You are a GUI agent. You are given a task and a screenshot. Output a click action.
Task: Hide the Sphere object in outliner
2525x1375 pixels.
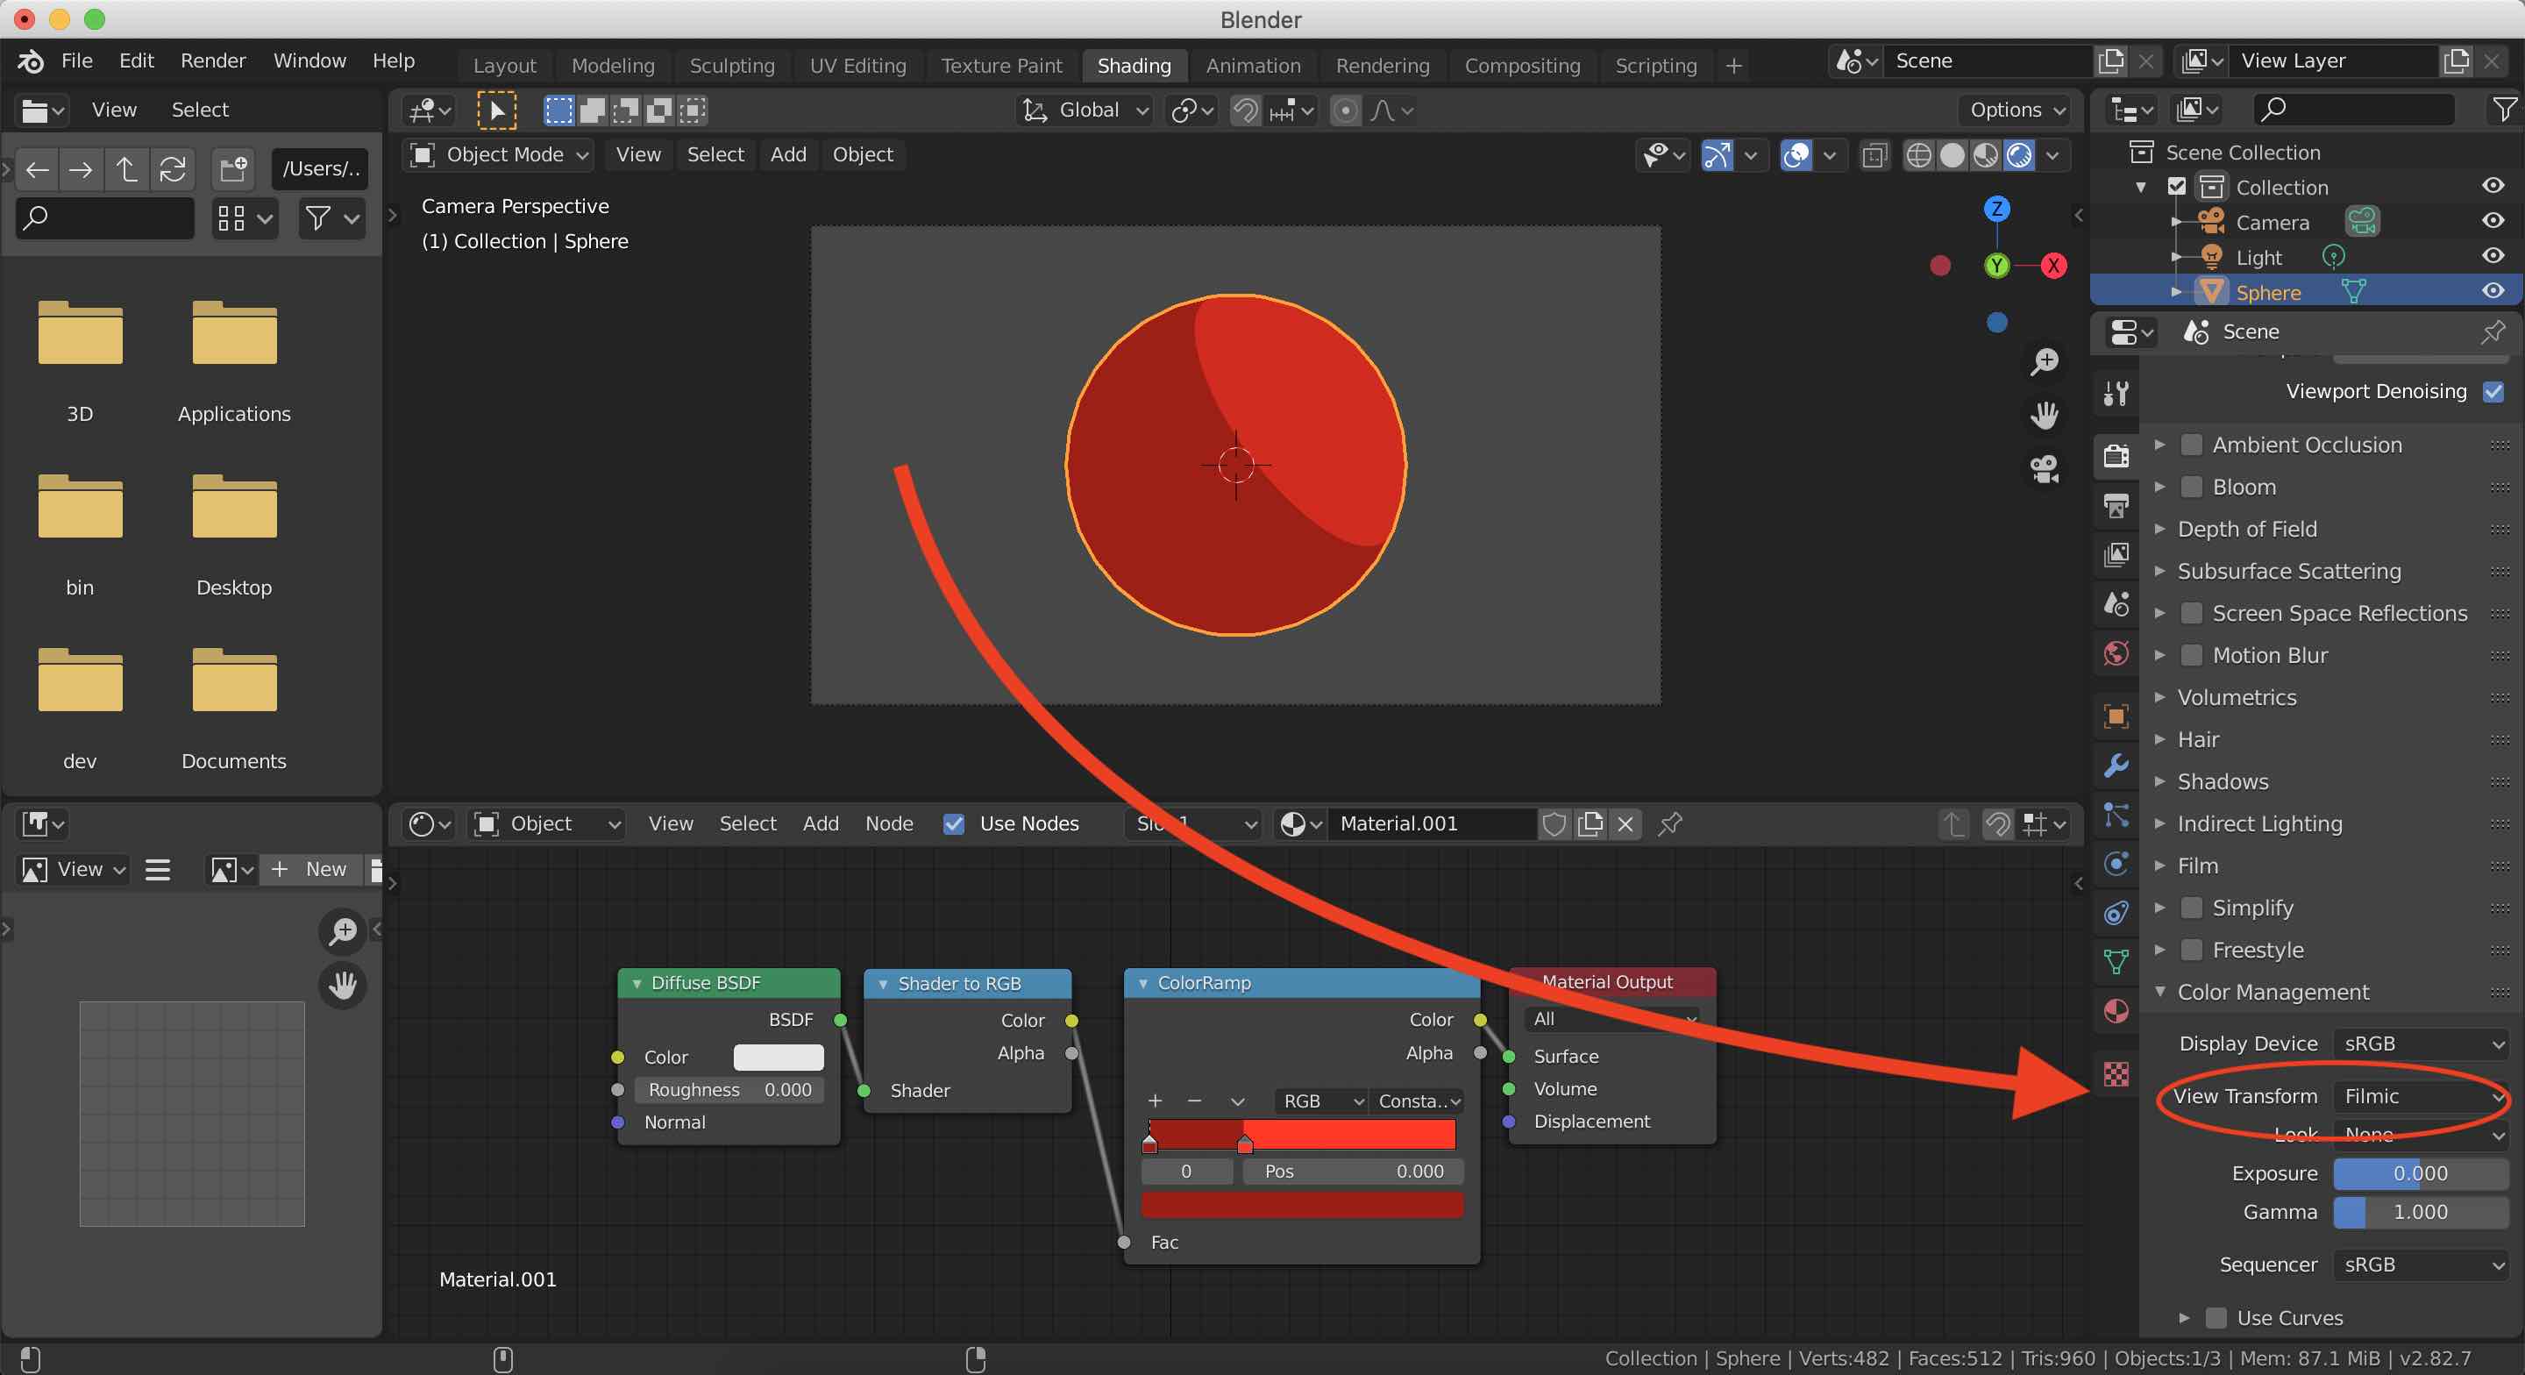coord(2493,291)
